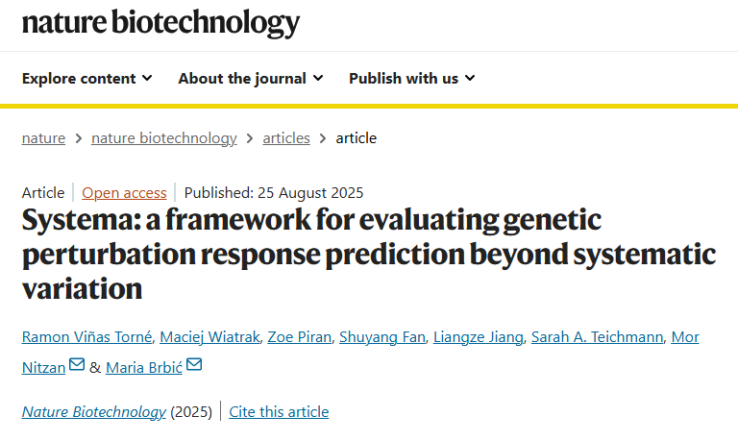This screenshot has height=441, width=738.
Task: Expand the About the journal menu
Action: pos(251,78)
